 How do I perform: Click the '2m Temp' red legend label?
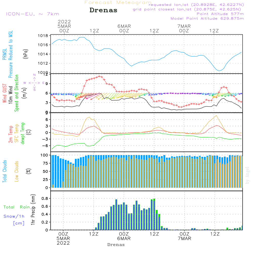(x=10, y=134)
